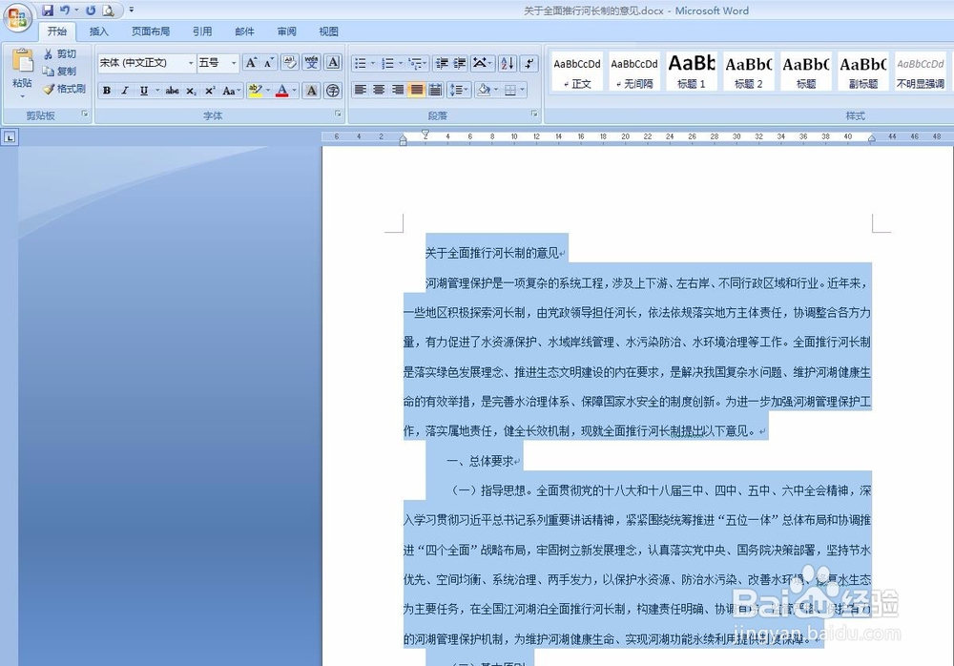Open the phonetic guide (拼音) tool

(x=312, y=62)
